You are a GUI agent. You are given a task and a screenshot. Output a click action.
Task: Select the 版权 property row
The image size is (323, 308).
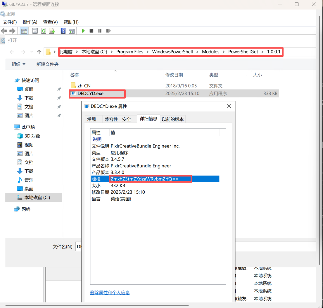click(x=155, y=179)
